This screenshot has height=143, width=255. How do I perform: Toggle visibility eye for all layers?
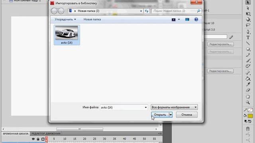pos(33,139)
